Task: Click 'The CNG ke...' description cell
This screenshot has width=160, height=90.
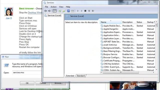Action: (128, 64)
